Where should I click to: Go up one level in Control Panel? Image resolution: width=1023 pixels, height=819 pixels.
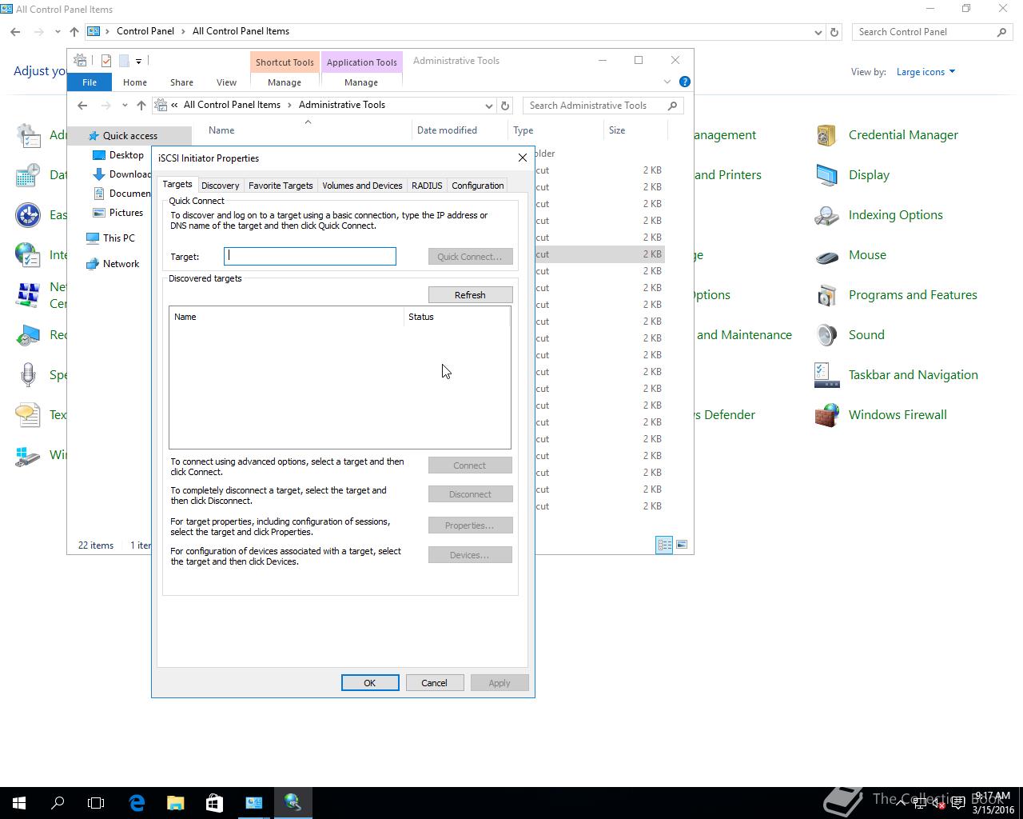[x=74, y=32]
